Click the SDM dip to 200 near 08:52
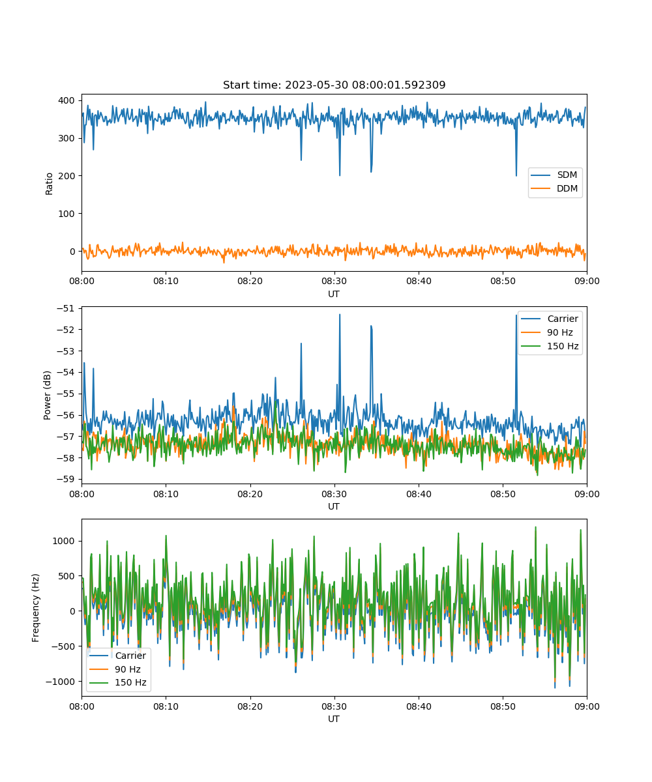This screenshot has width=652, height=782. coord(516,174)
